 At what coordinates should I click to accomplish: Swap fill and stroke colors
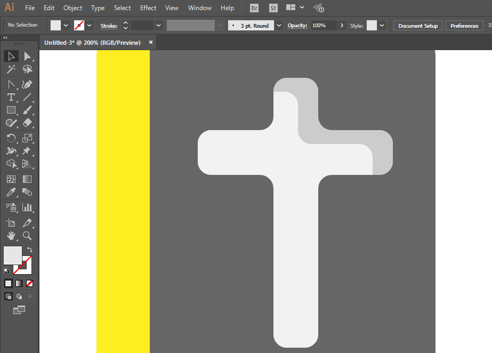30,250
